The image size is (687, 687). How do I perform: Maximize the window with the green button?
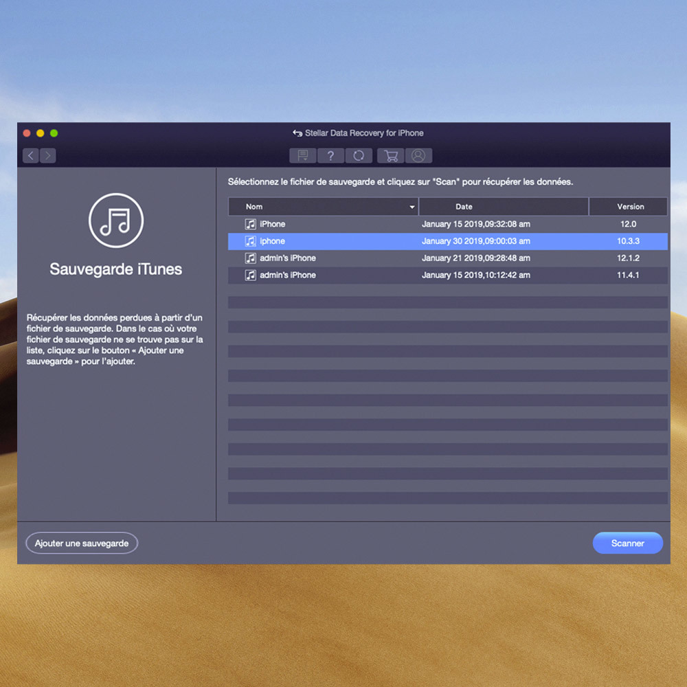[54, 133]
